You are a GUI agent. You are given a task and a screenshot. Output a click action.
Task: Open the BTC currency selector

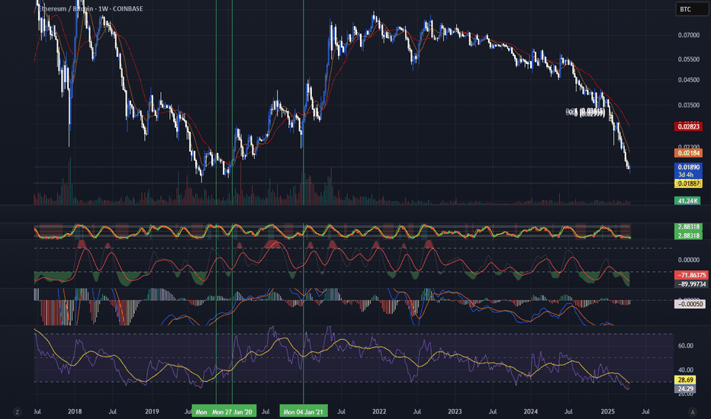(691, 9)
